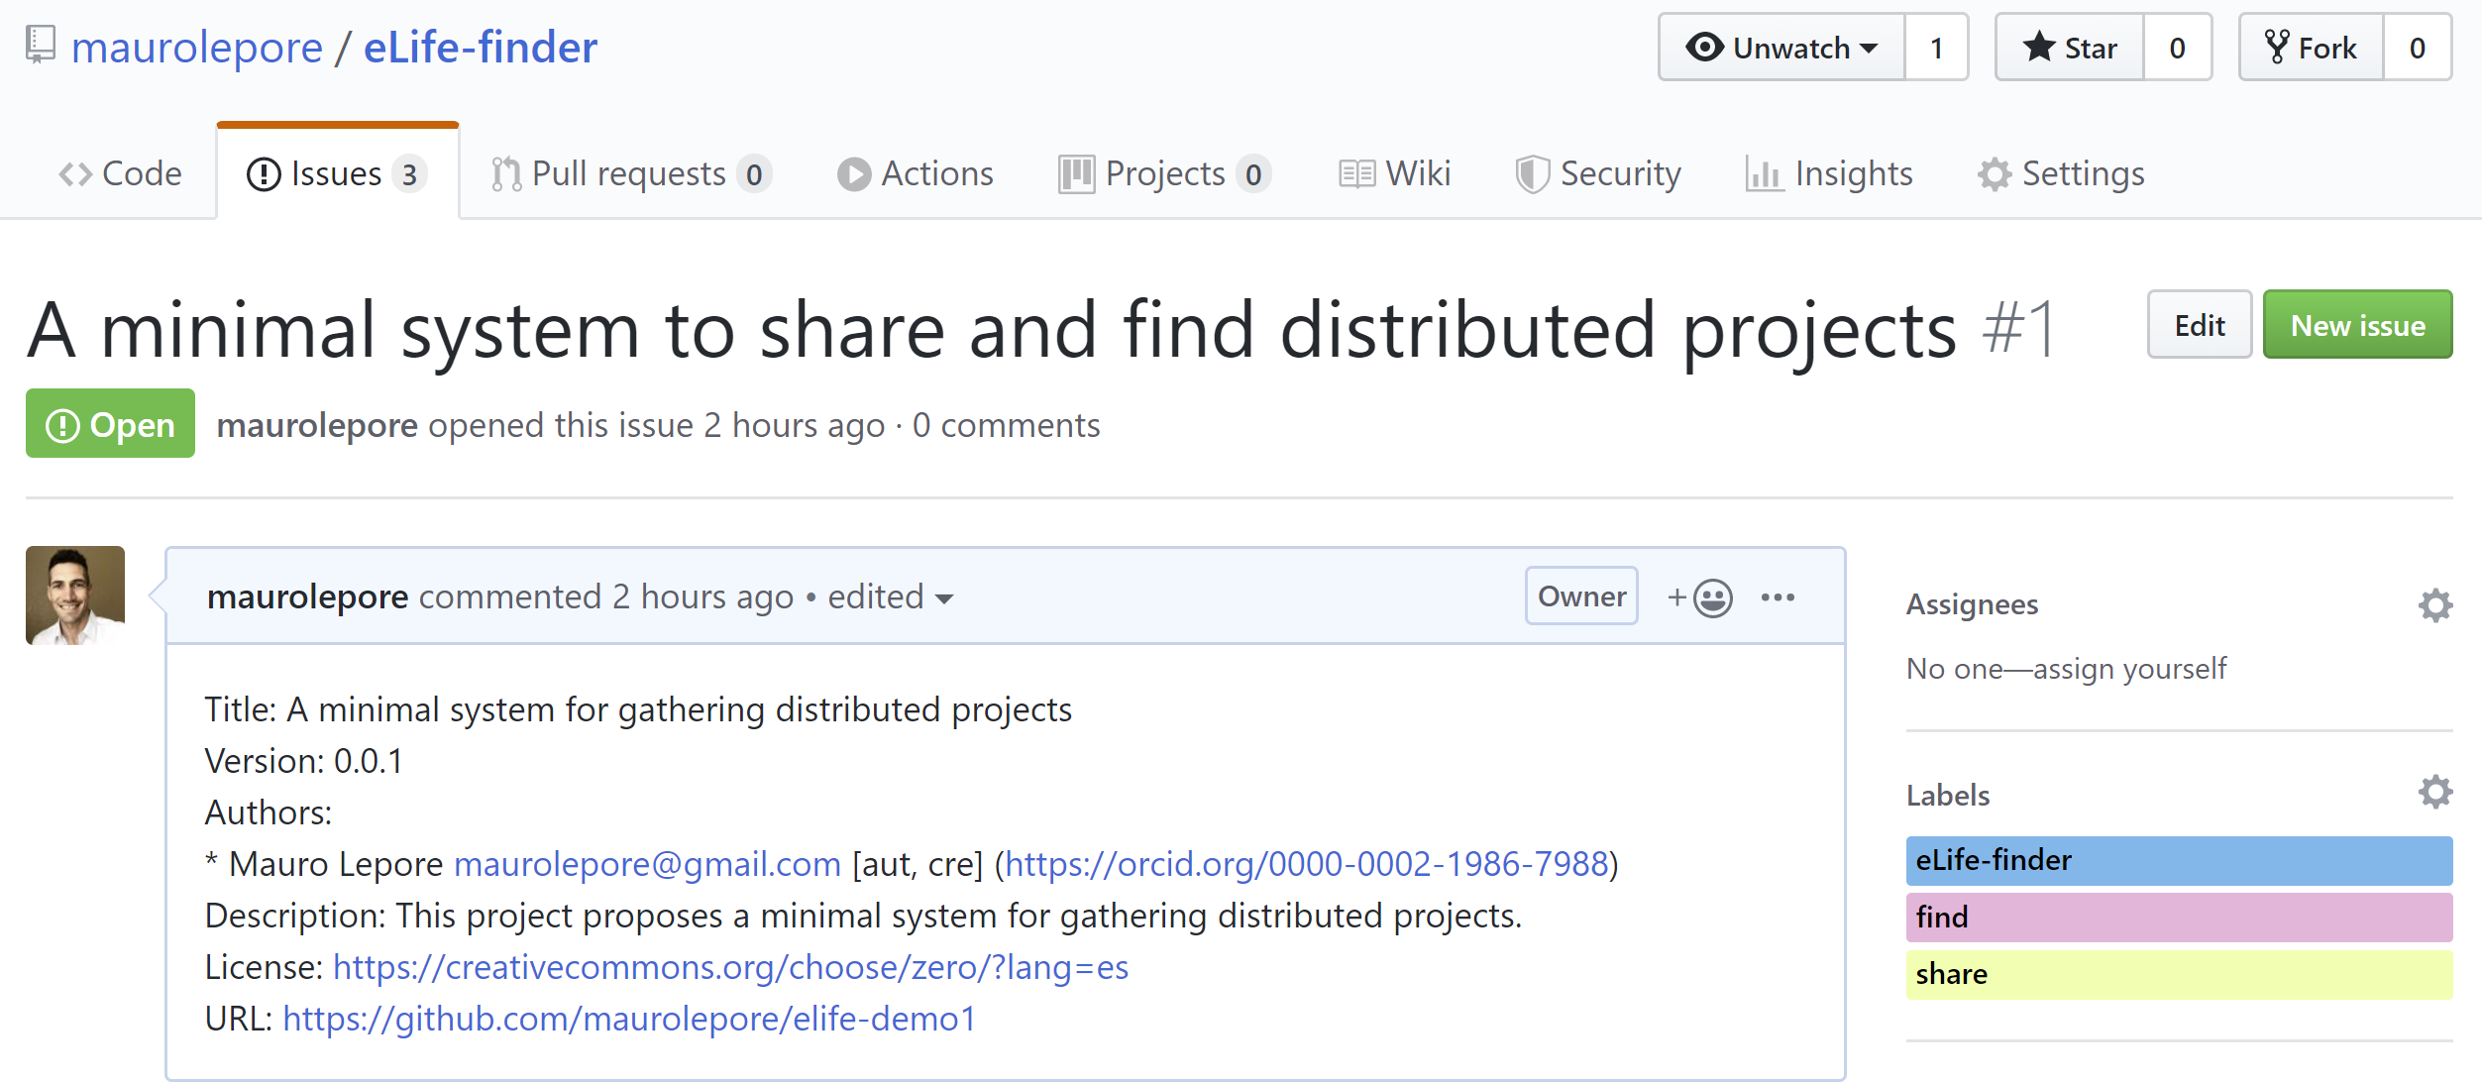Click the watchers count 1

(1936, 48)
